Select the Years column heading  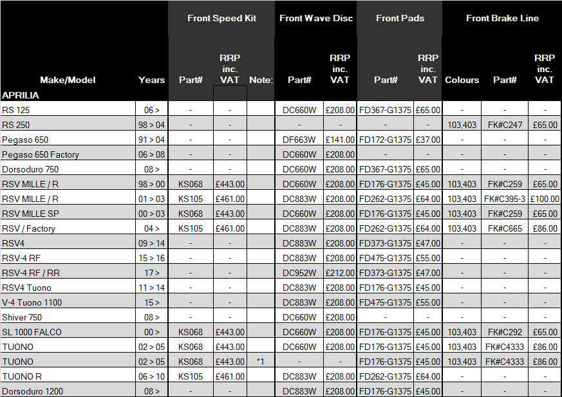coord(151,80)
